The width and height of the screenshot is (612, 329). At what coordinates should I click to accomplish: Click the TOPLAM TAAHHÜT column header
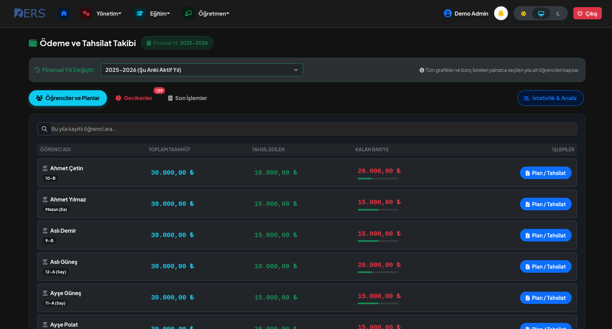[x=169, y=150]
